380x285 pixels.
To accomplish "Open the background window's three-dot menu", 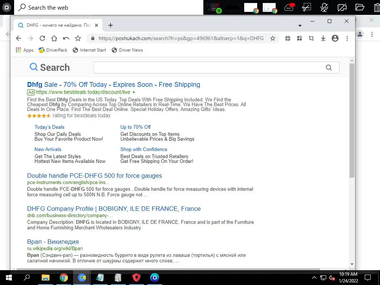I will click(x=372, y=34).
